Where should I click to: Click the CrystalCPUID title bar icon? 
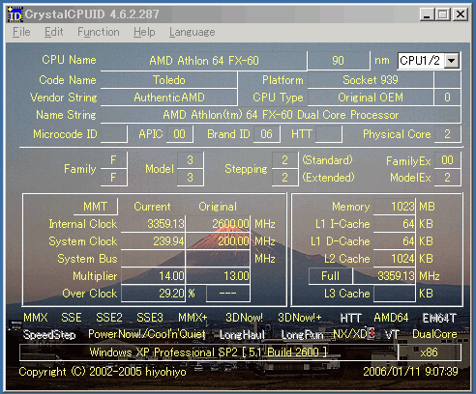click(x=15, y=14)
